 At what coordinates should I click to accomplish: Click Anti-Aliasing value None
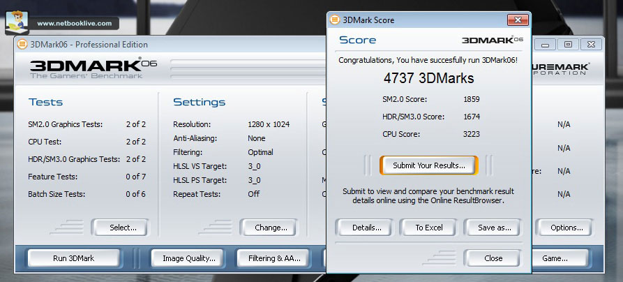(x=256, y=138)
